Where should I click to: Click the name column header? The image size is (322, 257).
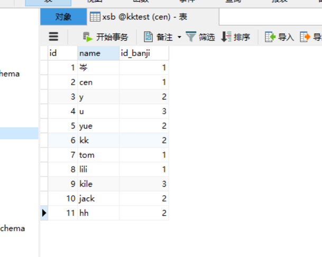(98, 53)
